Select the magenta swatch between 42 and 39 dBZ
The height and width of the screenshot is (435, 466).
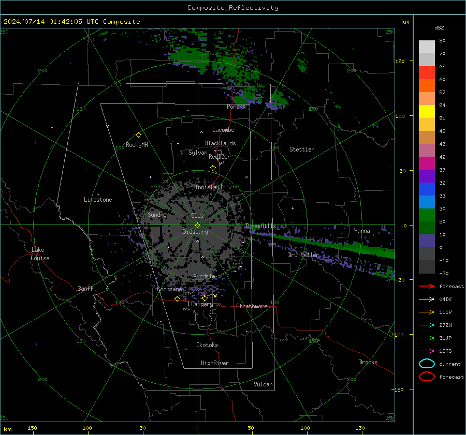click(x=427, y=163)
